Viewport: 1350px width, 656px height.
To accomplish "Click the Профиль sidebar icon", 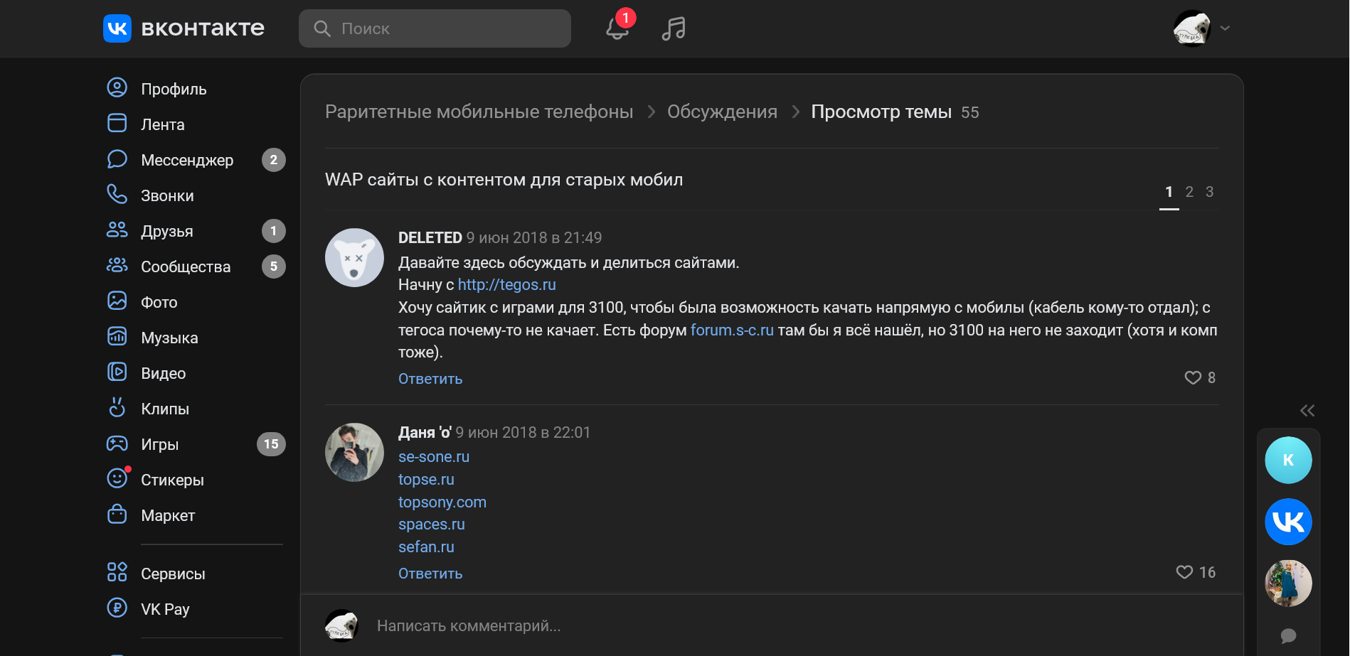I will pos(117,88).
